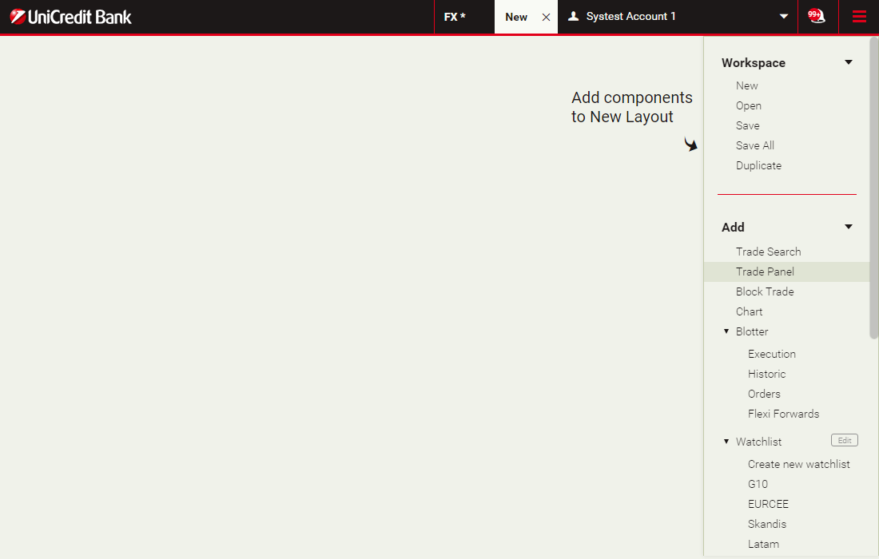Add the Execution blotter

(x=771, y=354)
